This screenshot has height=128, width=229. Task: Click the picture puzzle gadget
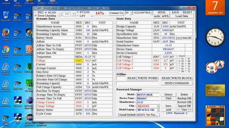pyautogui.click(x=215, y=116)
